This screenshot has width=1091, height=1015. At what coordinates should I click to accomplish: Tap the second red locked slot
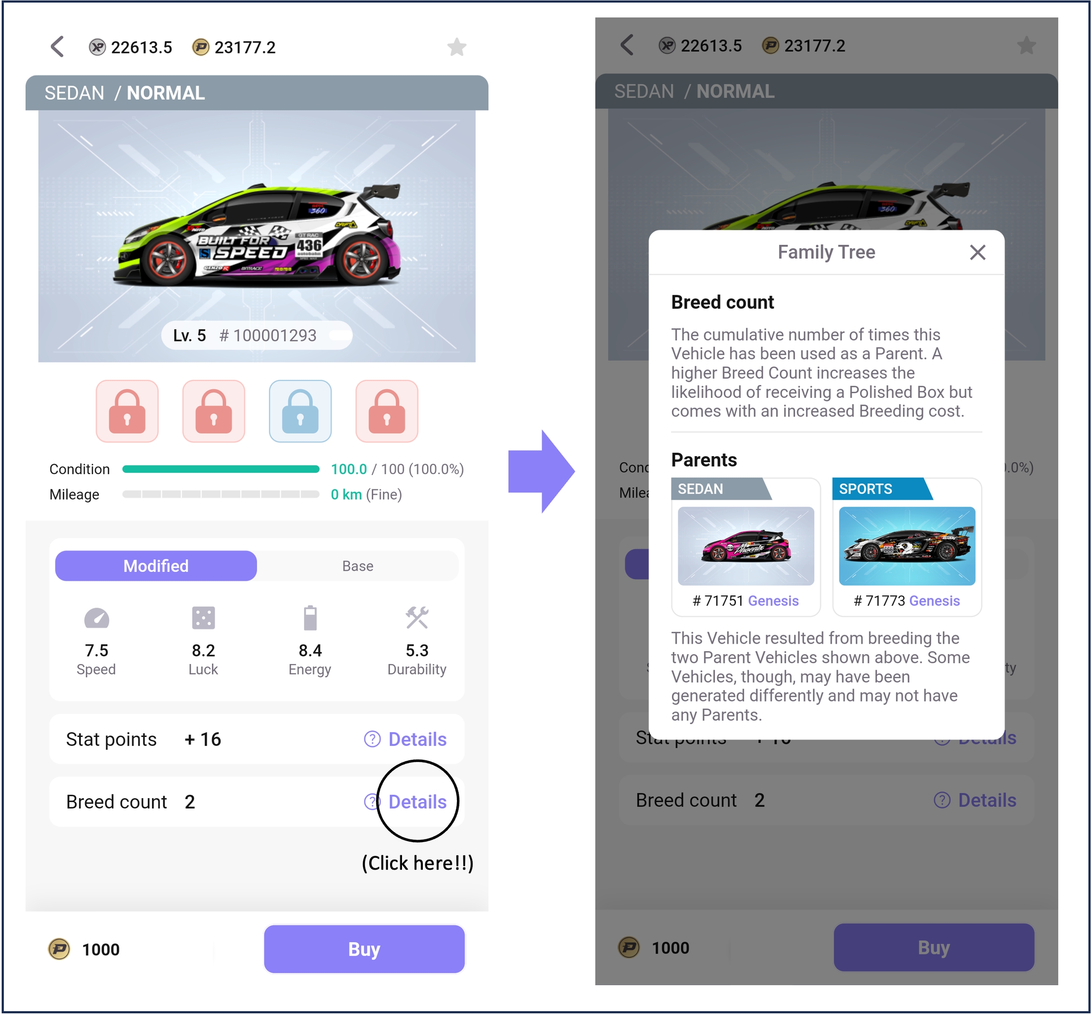[214, 411]
